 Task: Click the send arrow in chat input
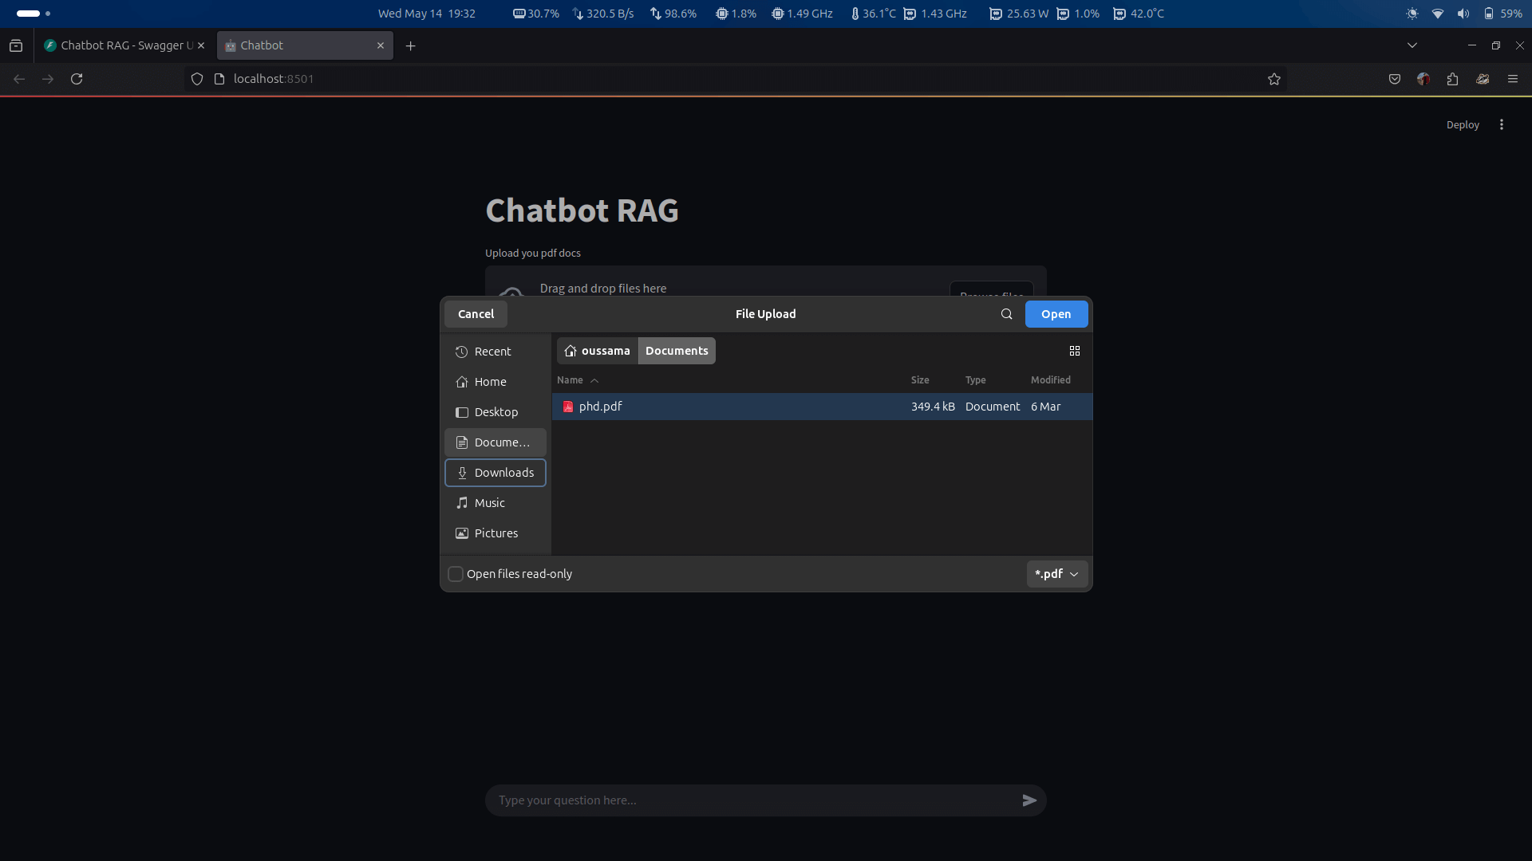point(1029,800)
